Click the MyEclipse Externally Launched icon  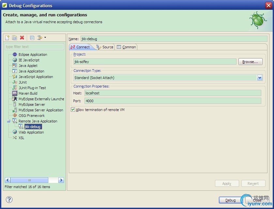(15, 99)
